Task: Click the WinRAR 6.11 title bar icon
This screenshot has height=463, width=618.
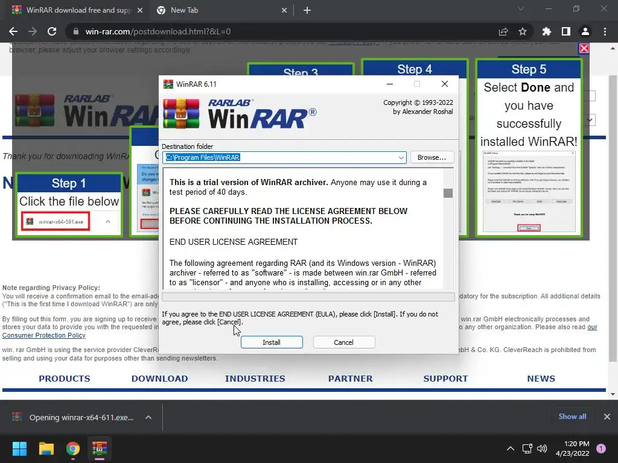Action: (x=168, y=84)
